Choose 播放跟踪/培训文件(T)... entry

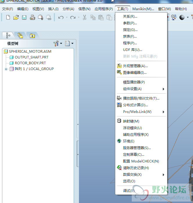coord(141,98)
